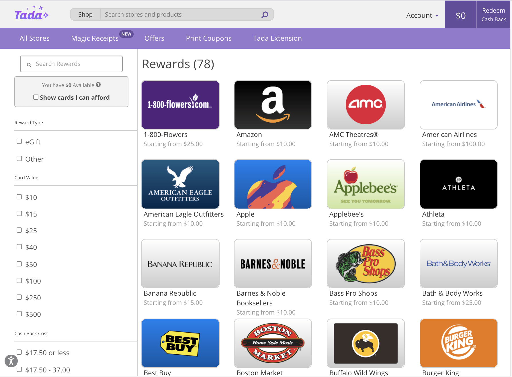Check the $15 card value filter
Viewport: 512px width, 377px height.
(19, 213)
